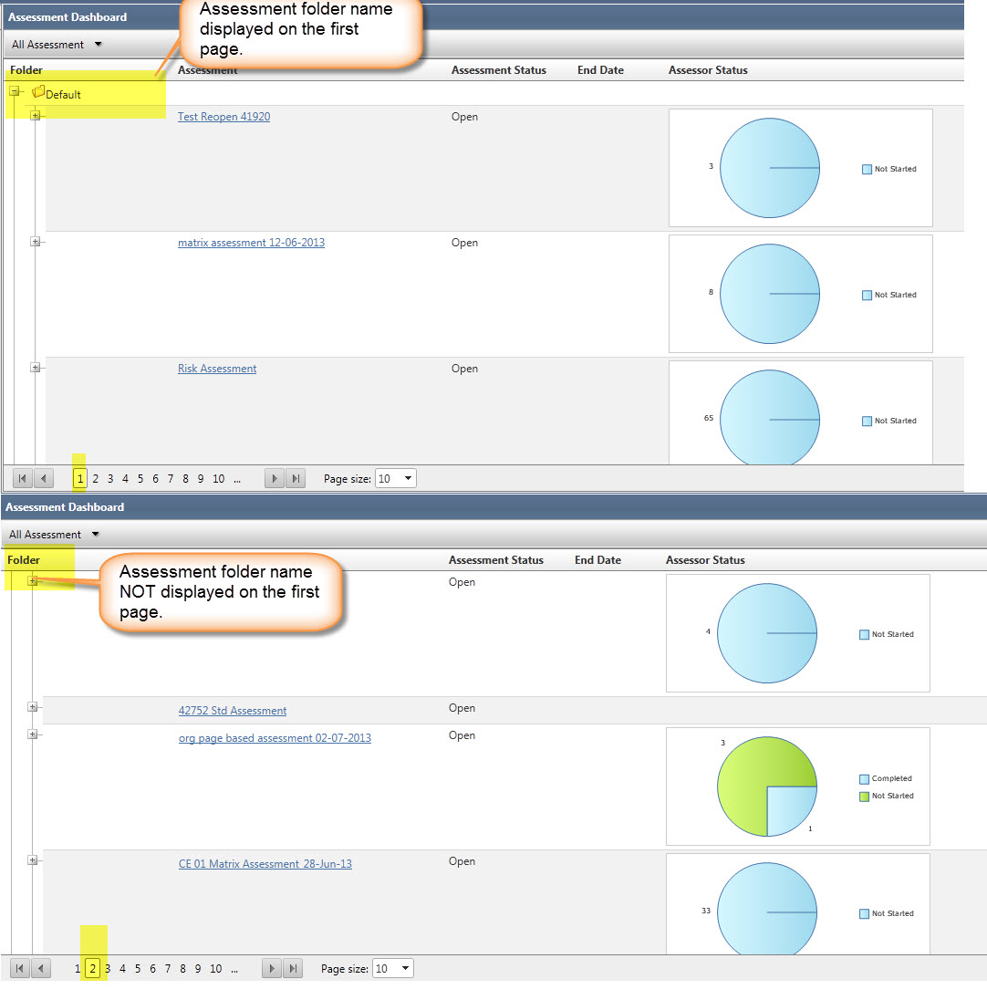Click the Open status of Risk Assessment
Image resolution: width=987 pixels, height=1000 pixels.
tap(465, 369)
